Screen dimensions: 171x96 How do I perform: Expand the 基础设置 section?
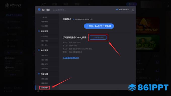(x=45, y=31)
